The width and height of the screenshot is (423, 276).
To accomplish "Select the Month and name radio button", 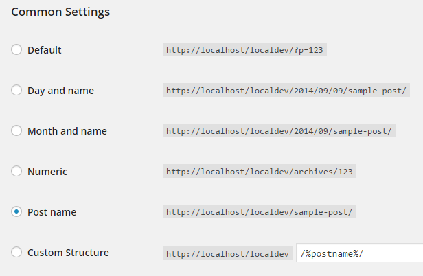I will click(16, 131).
